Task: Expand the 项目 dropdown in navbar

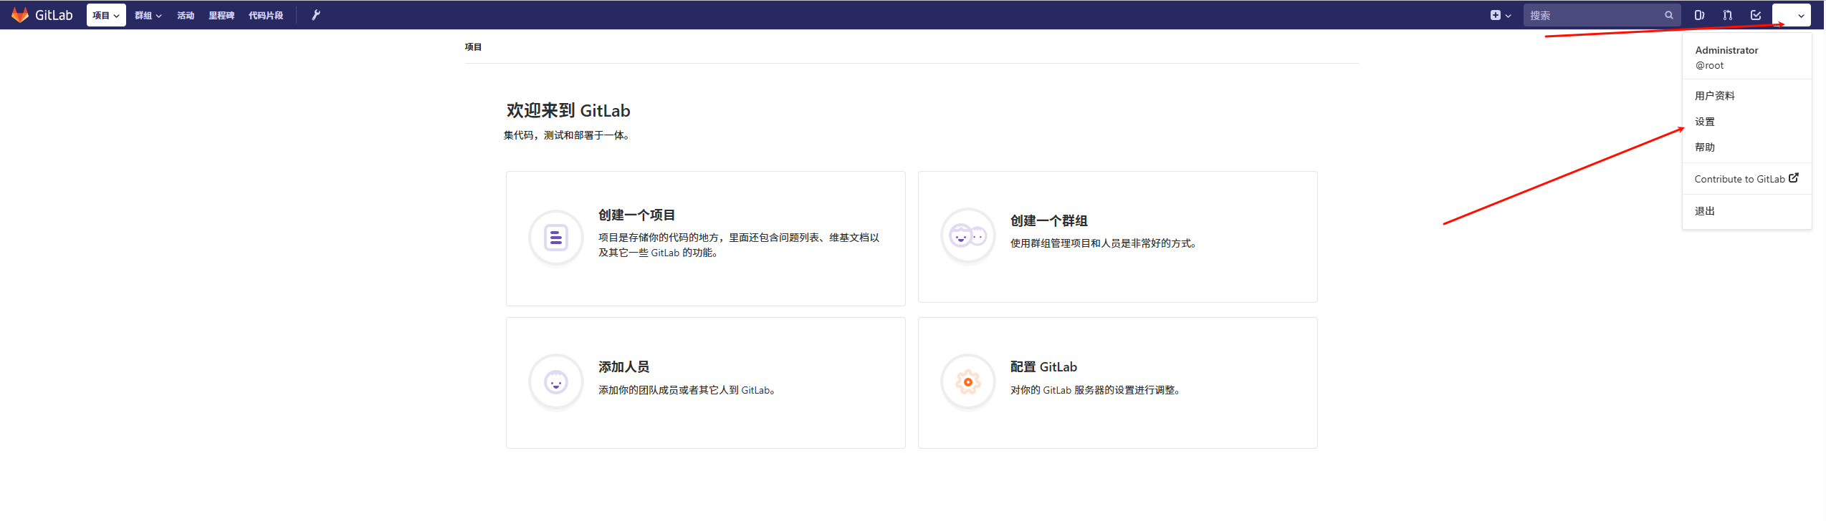Action: 106,15
